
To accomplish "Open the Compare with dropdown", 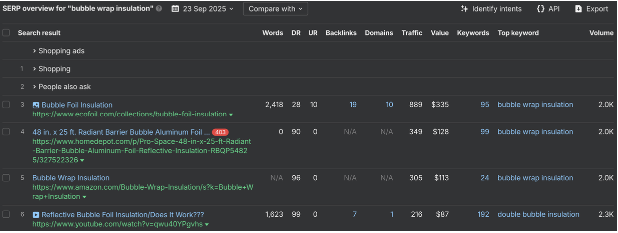I will [x=275, y=9].
